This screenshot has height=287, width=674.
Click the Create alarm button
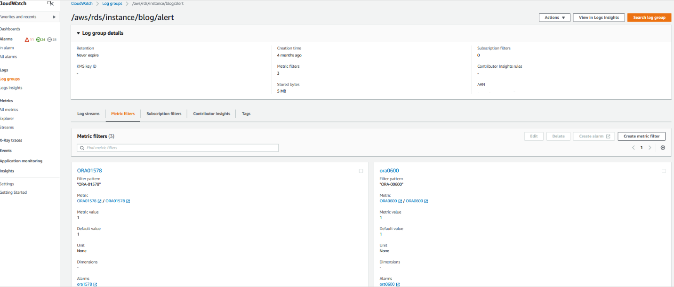pos(594,136)
